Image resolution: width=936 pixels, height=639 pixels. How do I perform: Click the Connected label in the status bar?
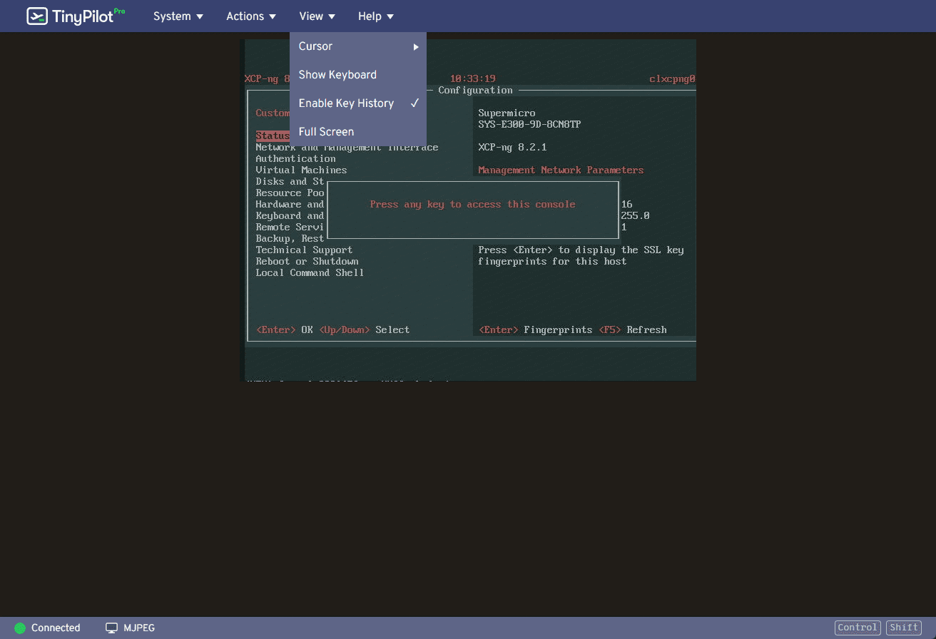coord(55,628)
